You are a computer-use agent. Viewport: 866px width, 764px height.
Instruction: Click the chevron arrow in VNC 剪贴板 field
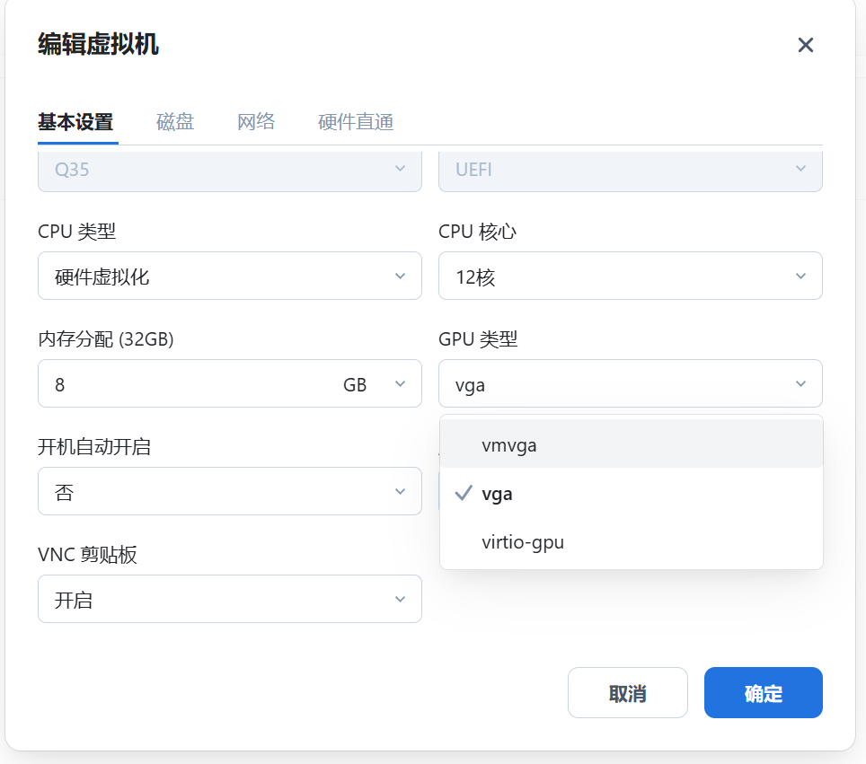click(x=401, y=599)
